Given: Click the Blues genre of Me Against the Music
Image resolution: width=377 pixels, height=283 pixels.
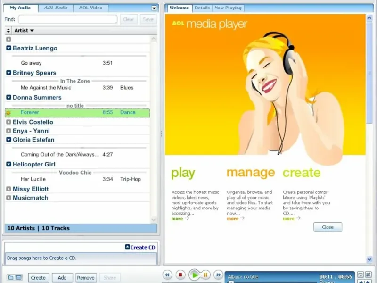Looking at the screenshot, I should [x=127, y=88].
